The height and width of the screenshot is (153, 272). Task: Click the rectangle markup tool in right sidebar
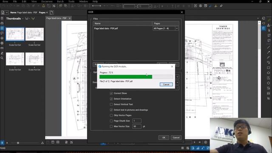[268, 68]
